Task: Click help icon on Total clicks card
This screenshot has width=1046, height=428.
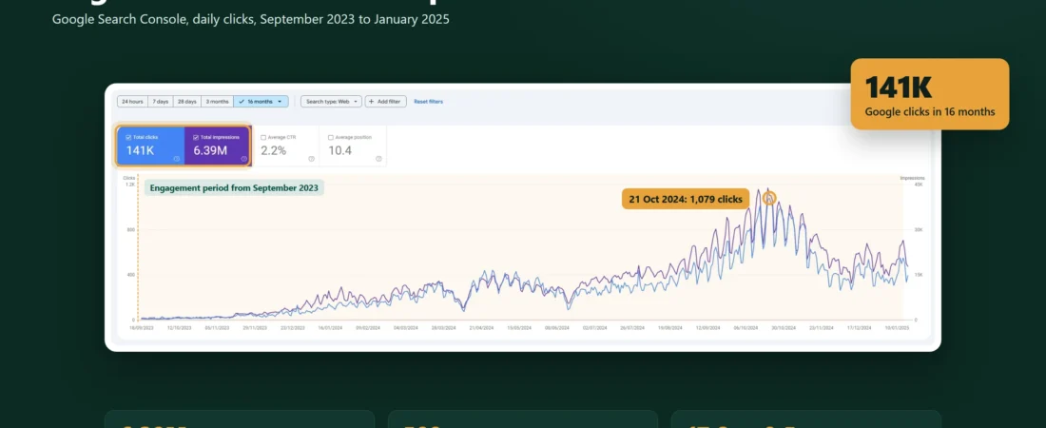Action: pyautogui.click(x=177, y=158)
